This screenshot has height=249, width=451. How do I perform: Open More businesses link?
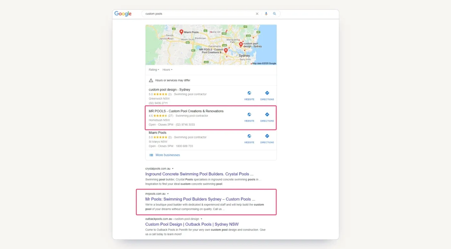[168, 155]
